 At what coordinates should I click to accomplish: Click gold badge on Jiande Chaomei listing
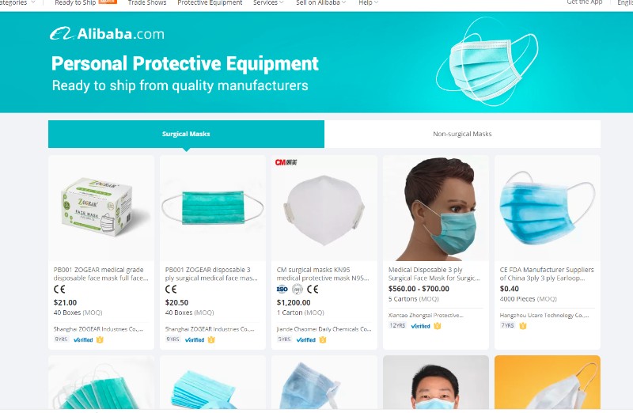tap(323, 340)
